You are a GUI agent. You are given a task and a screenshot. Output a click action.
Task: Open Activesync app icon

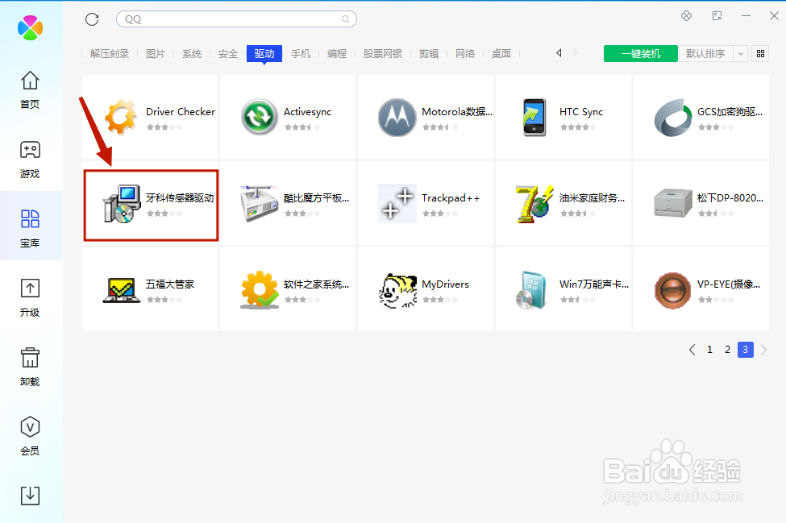tap(259, 117)
